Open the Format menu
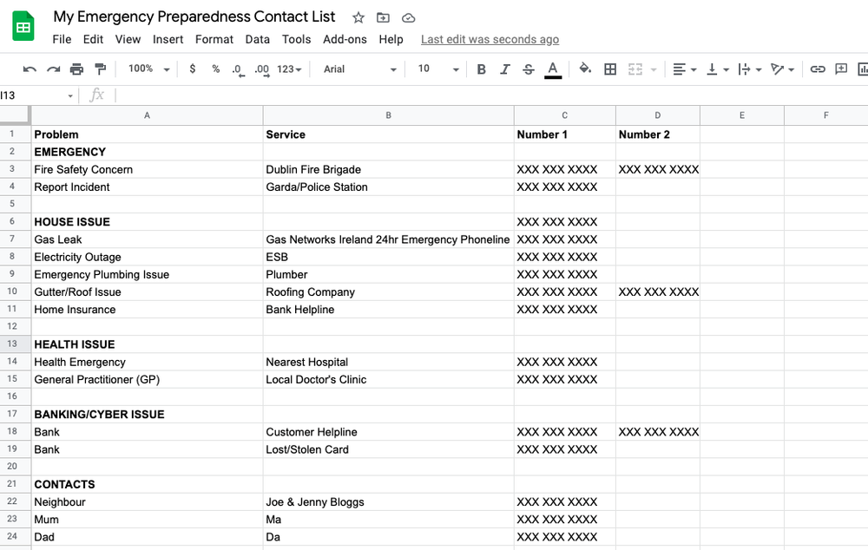Image resolution: width=868 pixels, height=550 pixels. [x=214, y=39]
